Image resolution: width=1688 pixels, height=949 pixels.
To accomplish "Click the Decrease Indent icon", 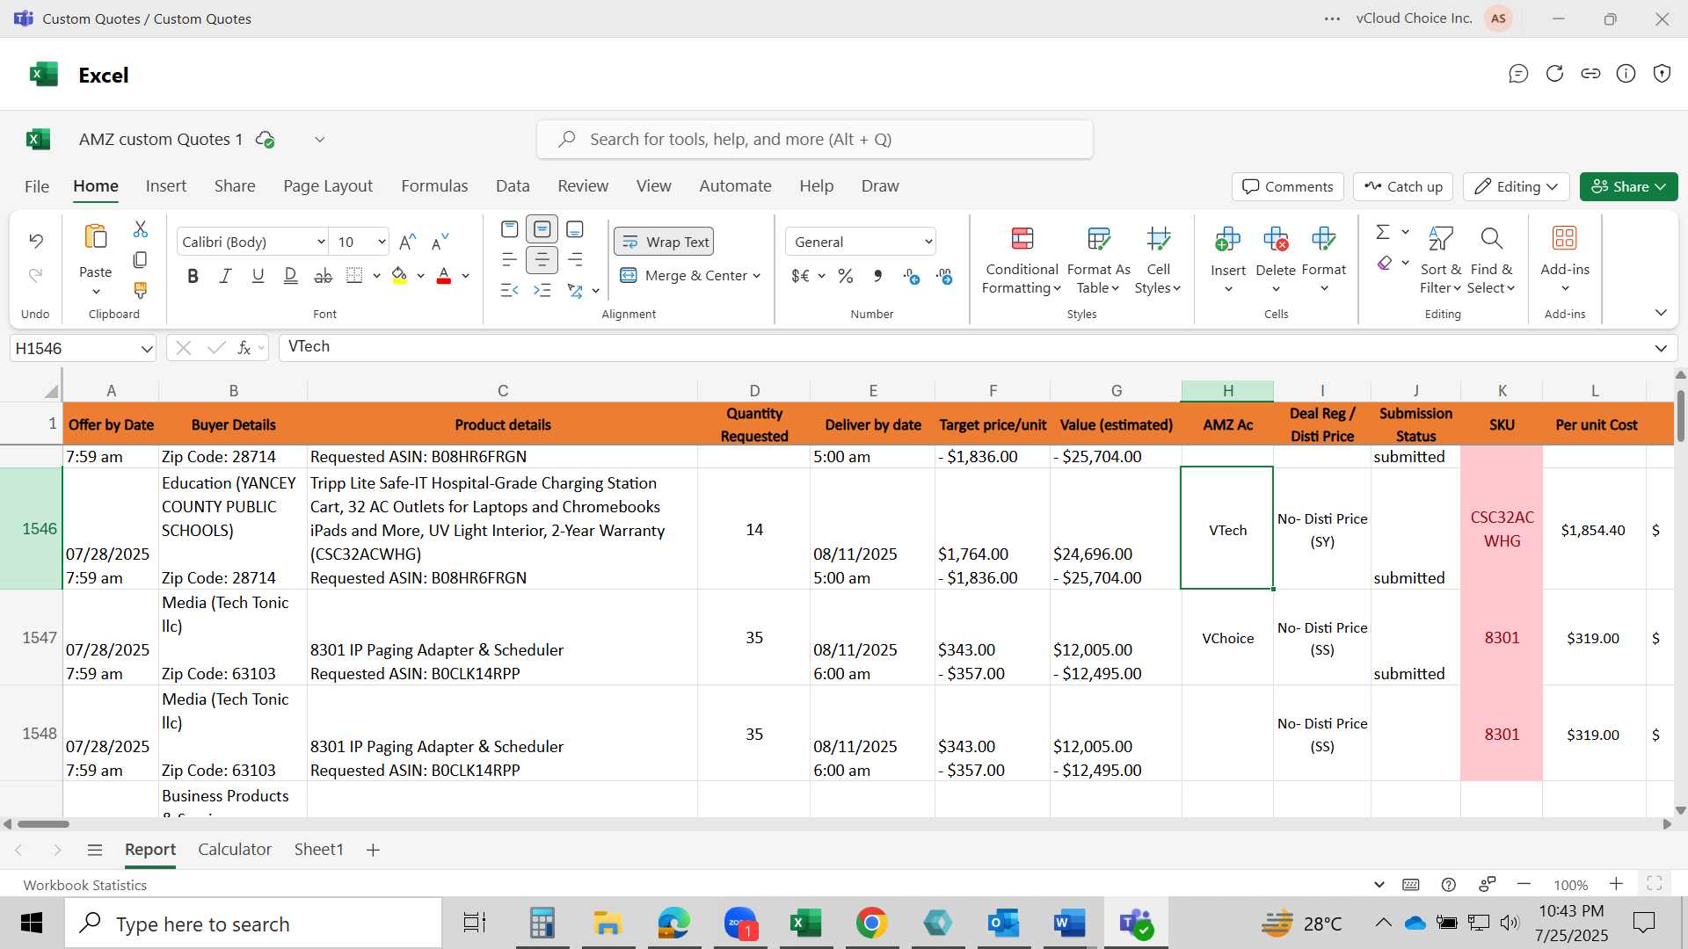I will tap(509, 290).
